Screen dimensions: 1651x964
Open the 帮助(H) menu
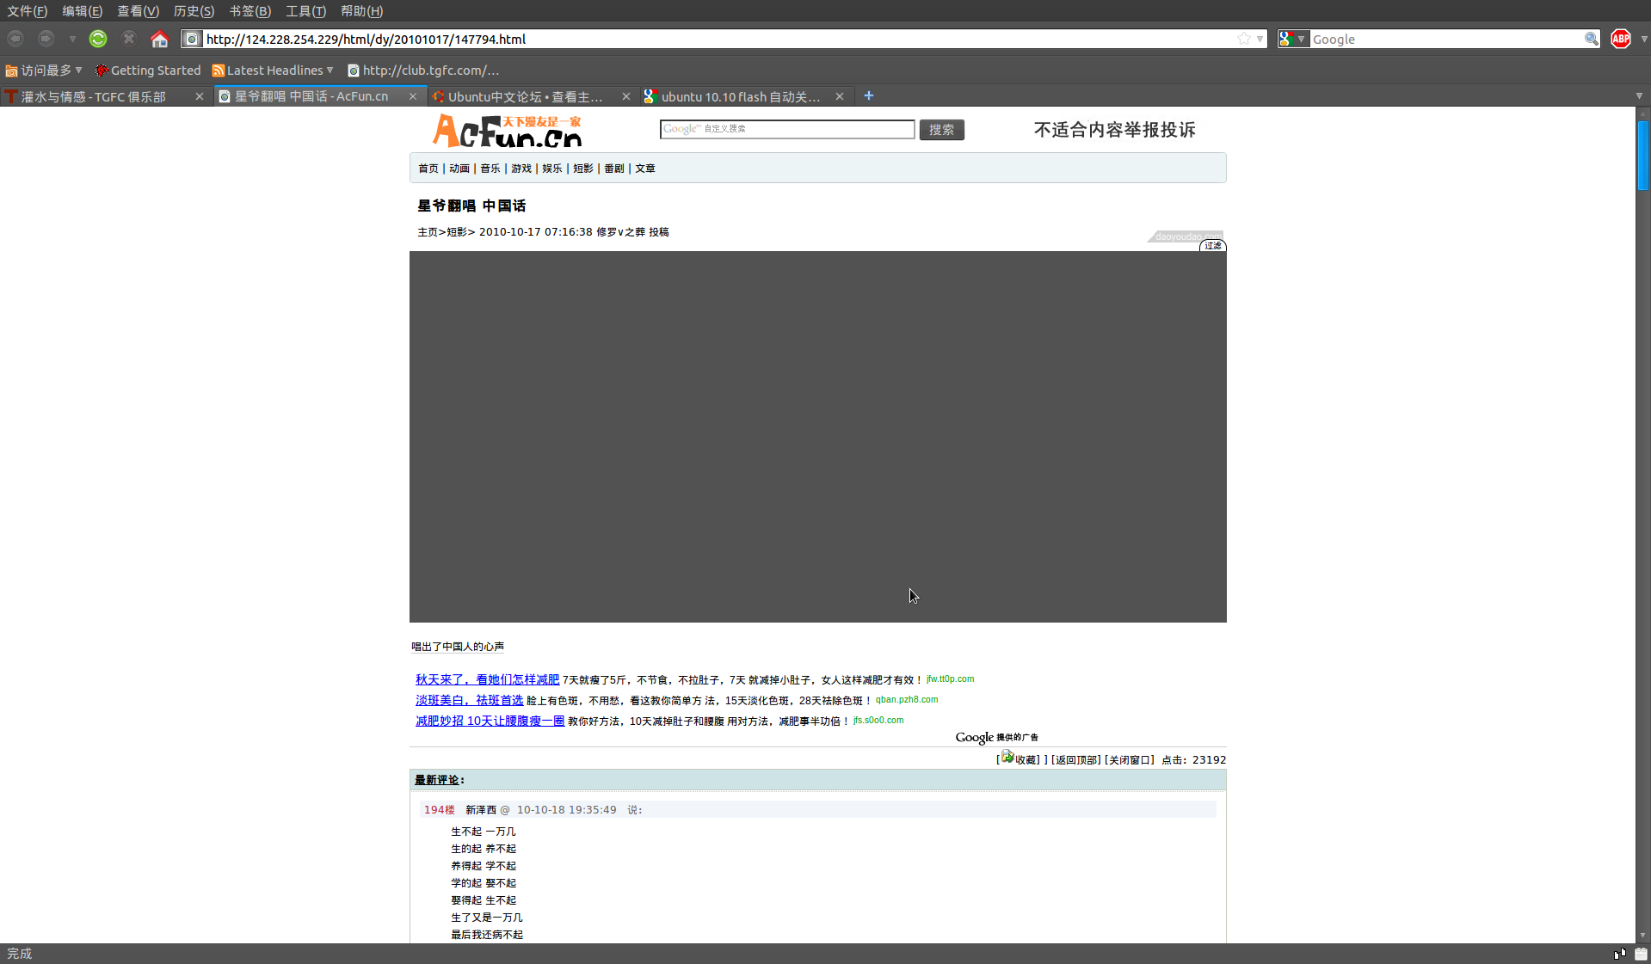[362, 11]
